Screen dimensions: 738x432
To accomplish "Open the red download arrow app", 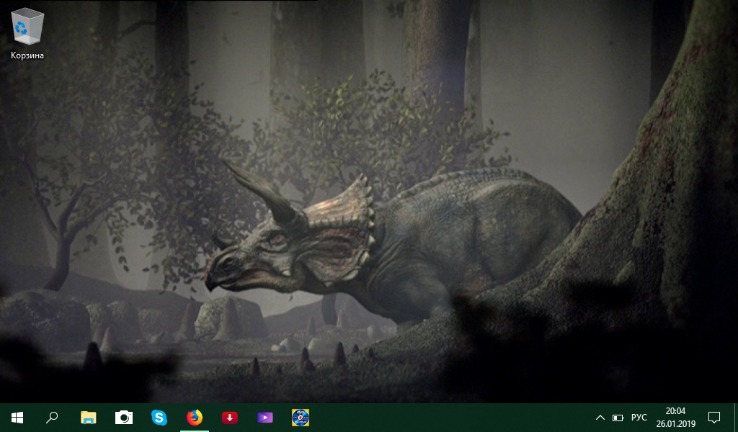I will click(230, 418).
